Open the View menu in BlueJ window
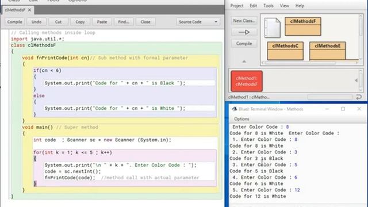 click(284, 6)
